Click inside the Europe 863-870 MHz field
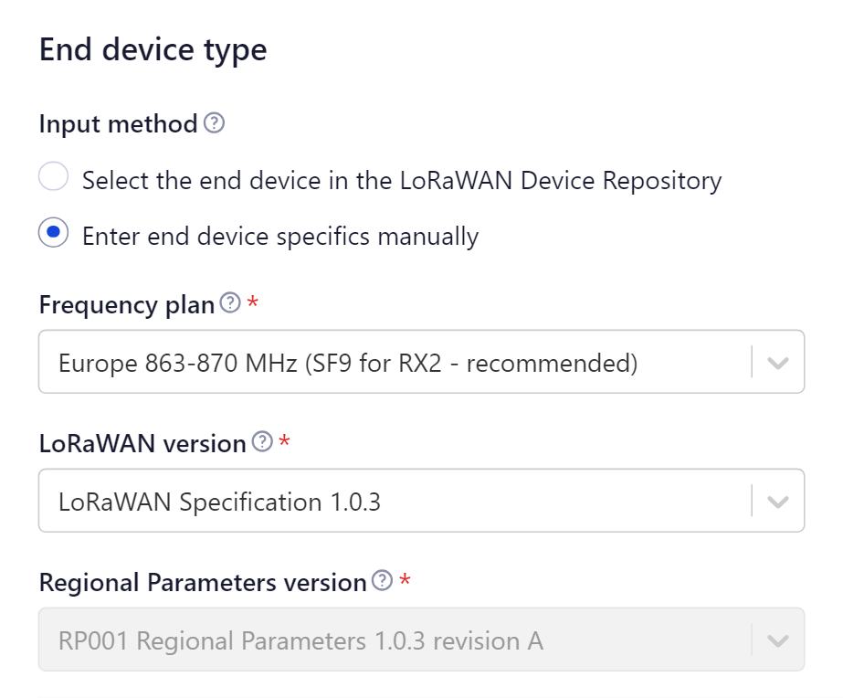Screen dimensions: 843x698 point(365,362)
